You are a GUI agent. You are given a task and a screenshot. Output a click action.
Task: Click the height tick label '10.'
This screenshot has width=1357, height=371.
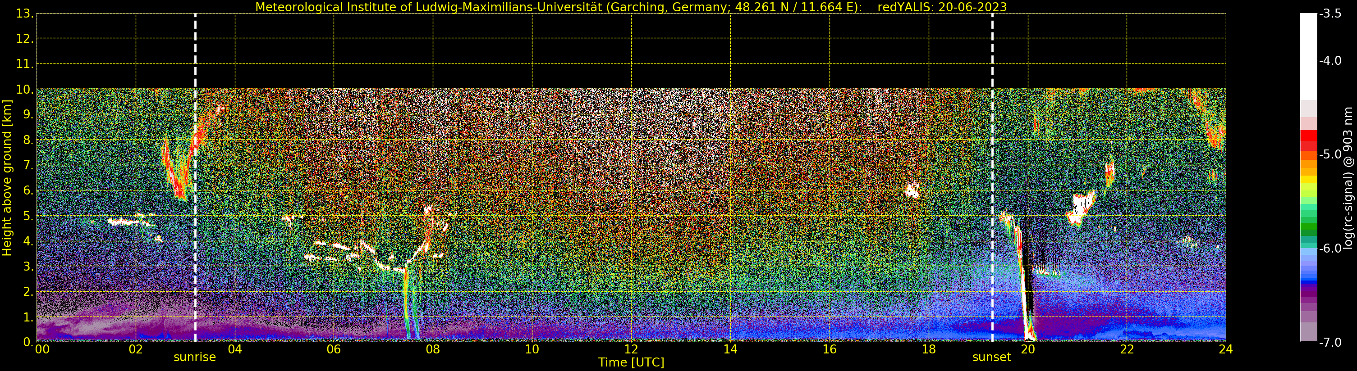pos(25,90)
